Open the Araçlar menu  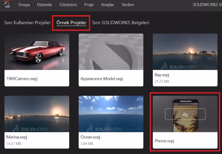click(107, 5)
